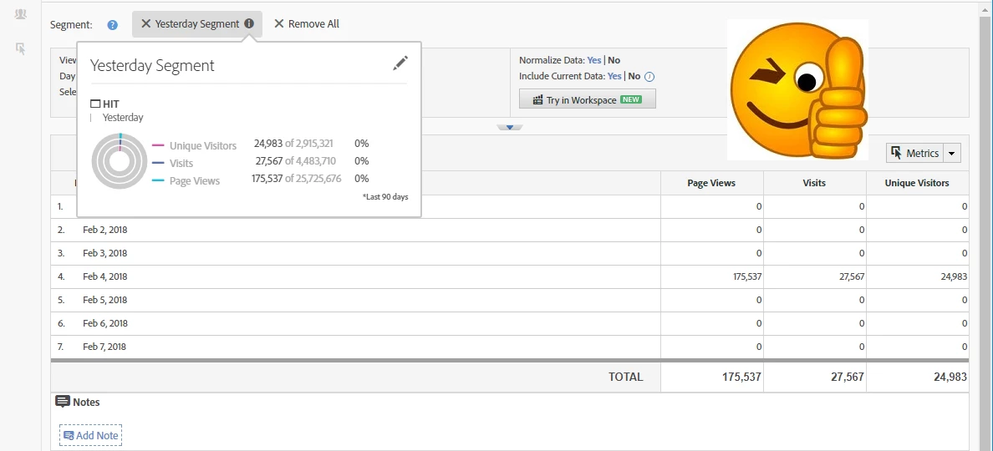Set Normalize Data to Yes
993x451 pixels.
point(594,60)
